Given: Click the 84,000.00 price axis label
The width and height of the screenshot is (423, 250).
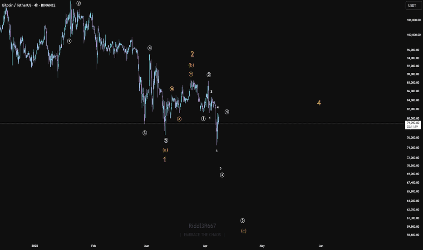Looking at the screenshot, I should coord(413,100).
